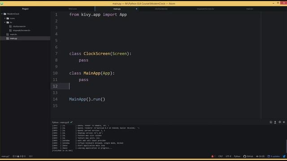Click 'Start application main loop' log line
287x161 pixels.
[x=91, y=146]
